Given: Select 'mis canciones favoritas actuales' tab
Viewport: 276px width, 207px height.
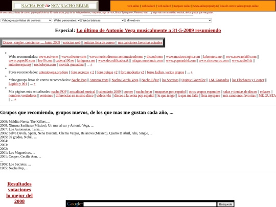Looking at the screenshot, I should click(x=140, y=42).
